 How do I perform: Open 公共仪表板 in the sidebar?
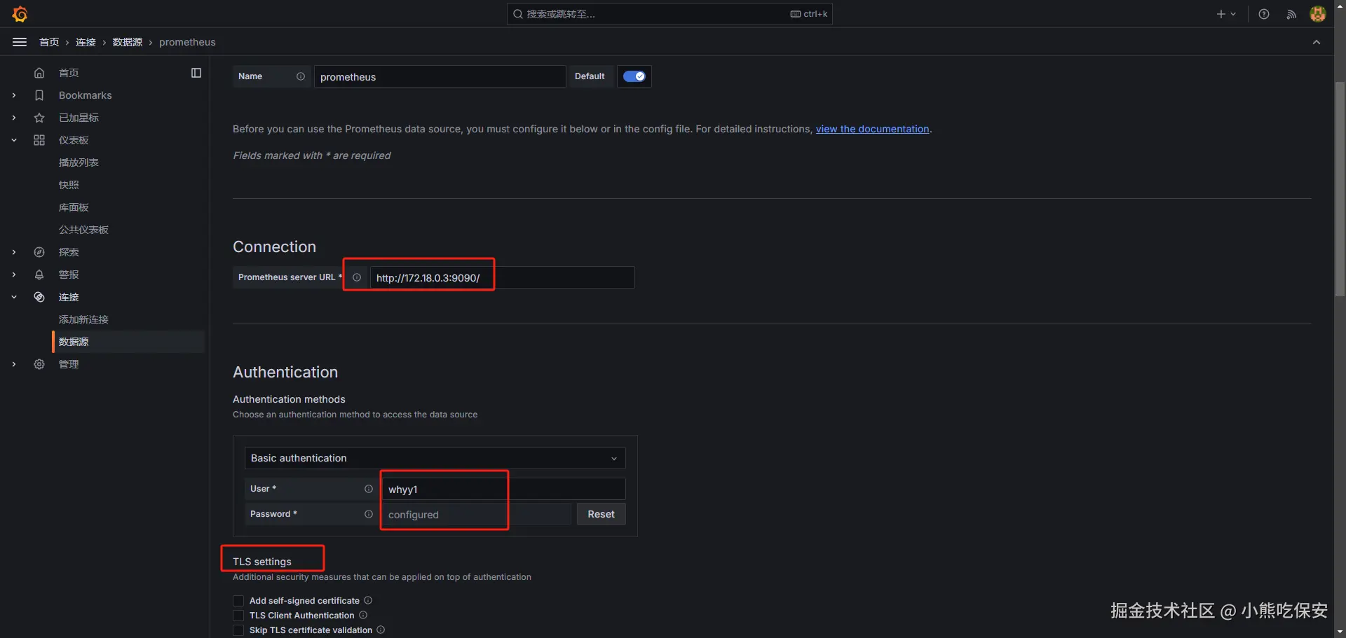tap(83, 230)
